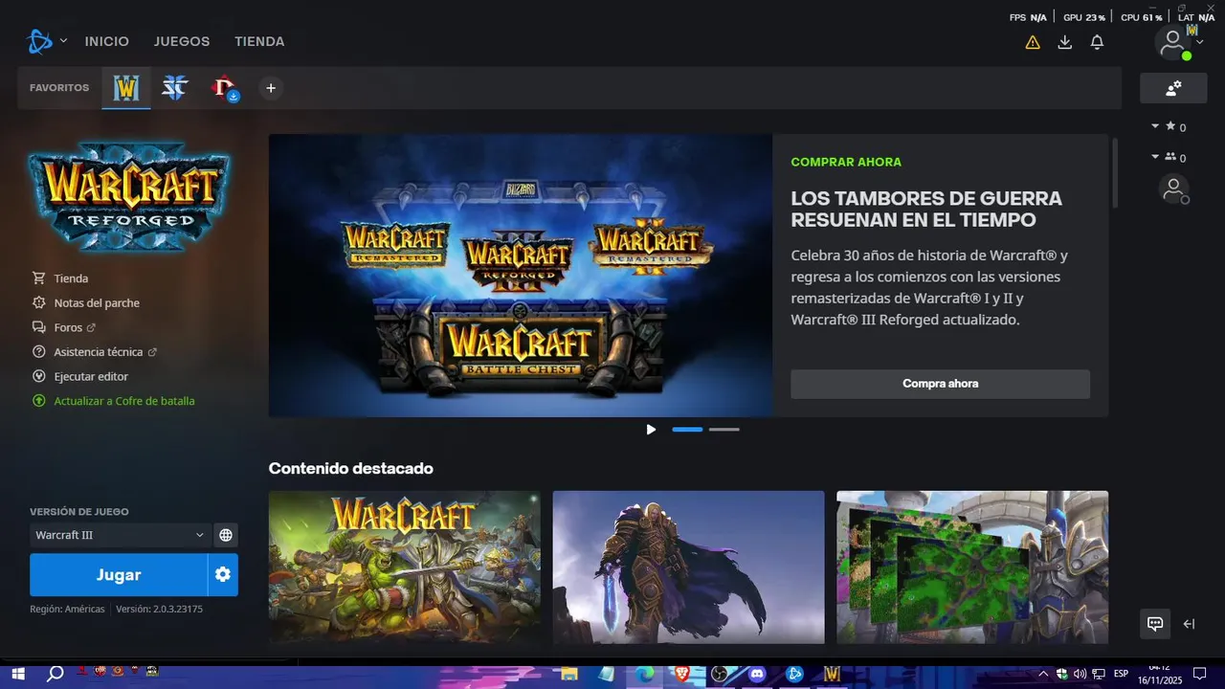Select the Diablo favorite icon

click(224, 88)
